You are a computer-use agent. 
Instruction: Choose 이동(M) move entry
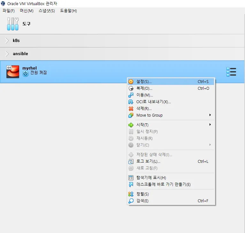(171, 95)
